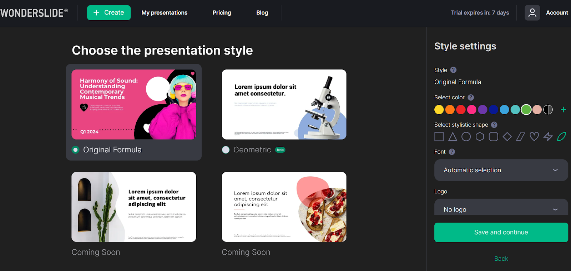Select the Original Formula radio button
This screenshot has width=571, height=271.
pyautogui.click(x=75, y=150)
